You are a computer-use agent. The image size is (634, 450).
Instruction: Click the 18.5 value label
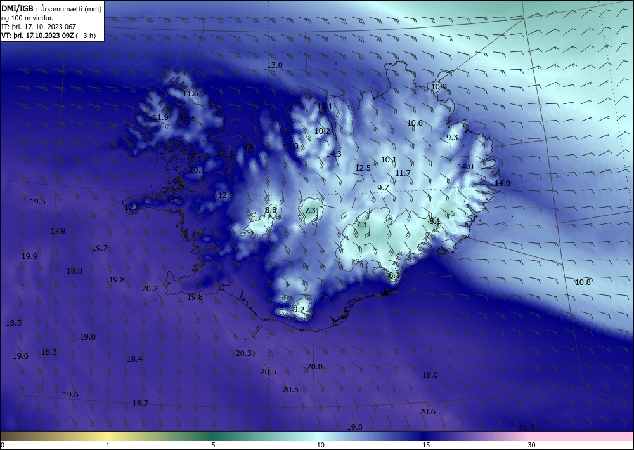[x=13, y=323]
